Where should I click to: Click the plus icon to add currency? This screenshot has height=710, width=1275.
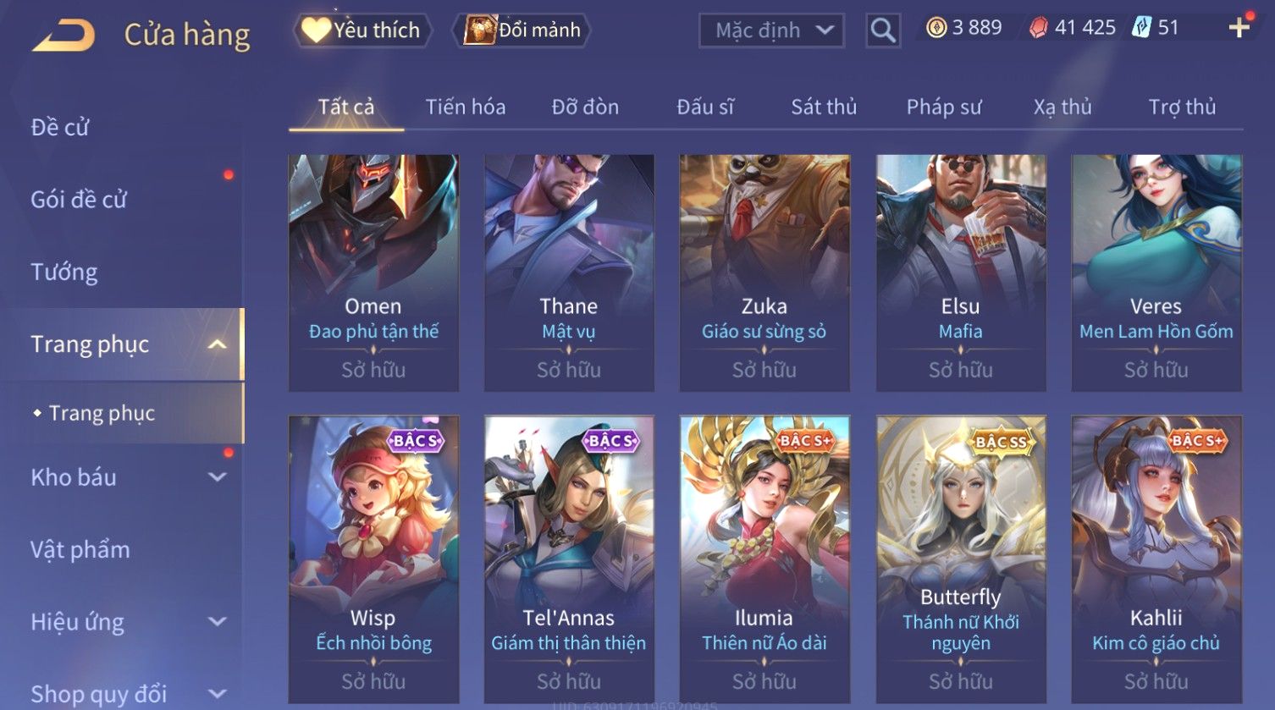(1239, 28)
